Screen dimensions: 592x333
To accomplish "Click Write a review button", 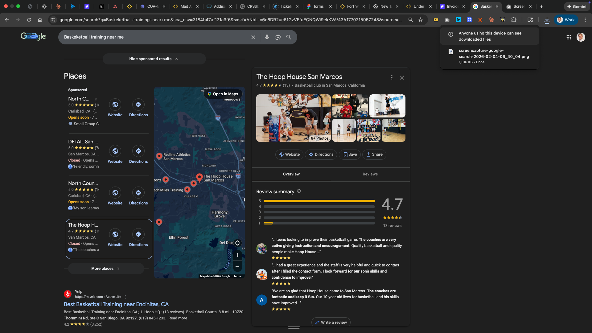I will [331, 322].
